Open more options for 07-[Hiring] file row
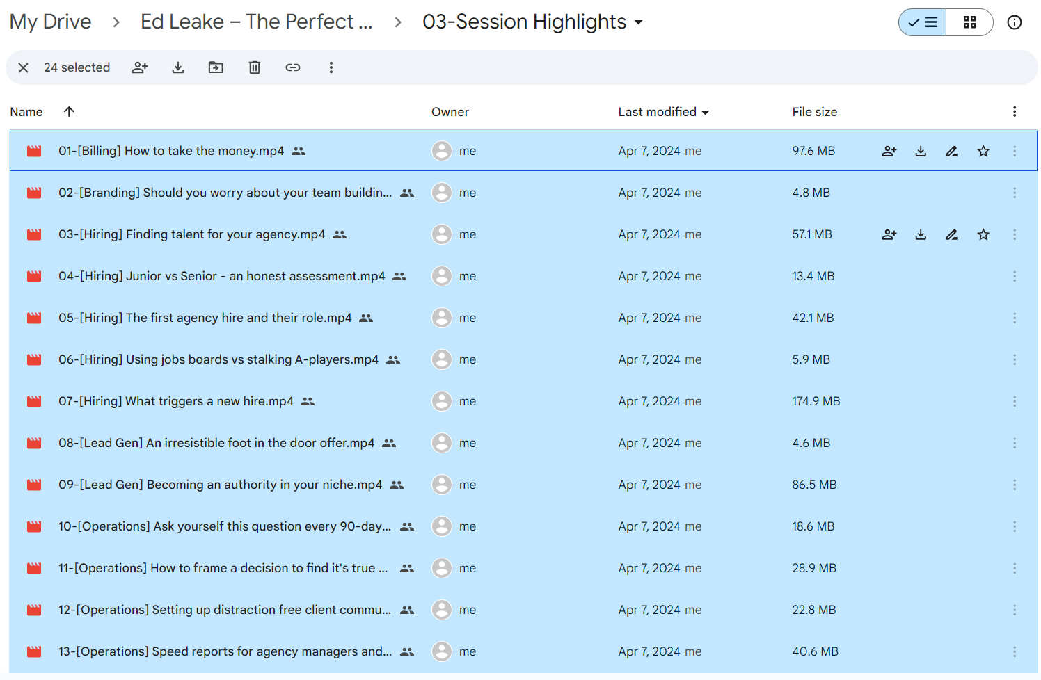The height and width of the screenshot is (680, 1041). point(1015,401)
